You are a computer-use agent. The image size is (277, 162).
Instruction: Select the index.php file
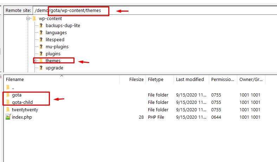(x=22, y=117)
